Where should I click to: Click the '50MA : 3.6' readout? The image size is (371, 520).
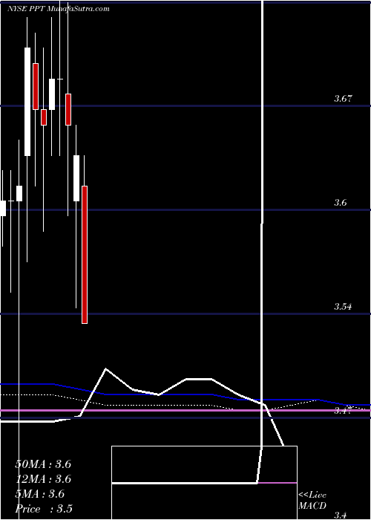pyautogui.click(x=43, y=464)
